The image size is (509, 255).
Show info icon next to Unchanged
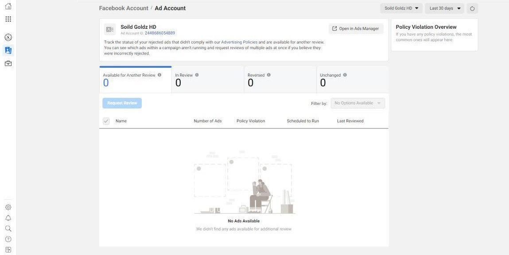345,75
